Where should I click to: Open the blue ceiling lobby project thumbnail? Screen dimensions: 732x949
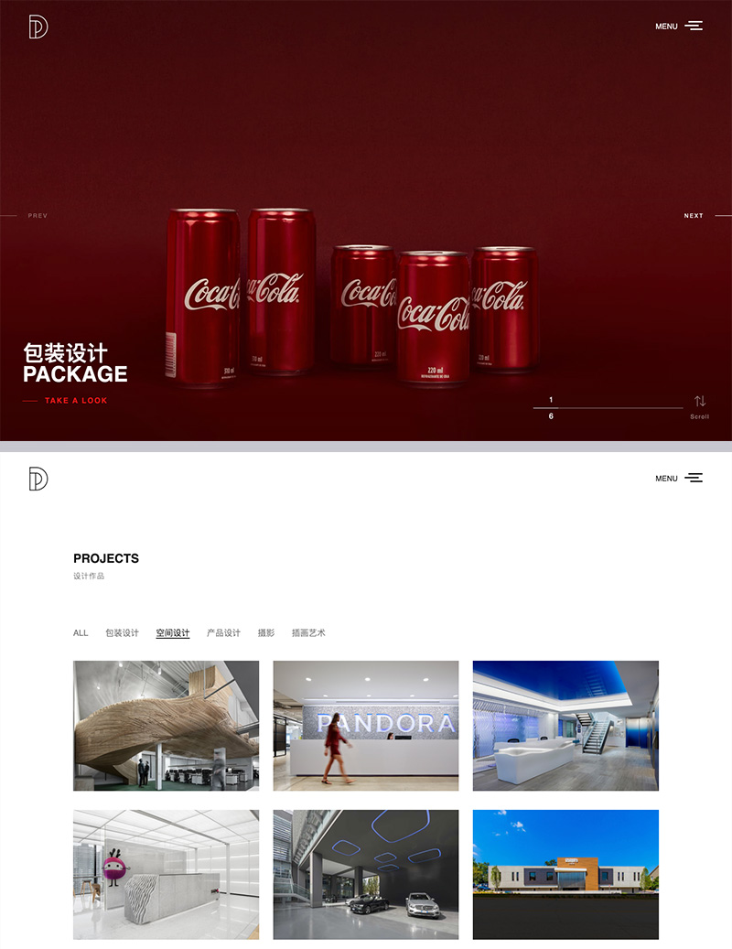tap(565, 726)
